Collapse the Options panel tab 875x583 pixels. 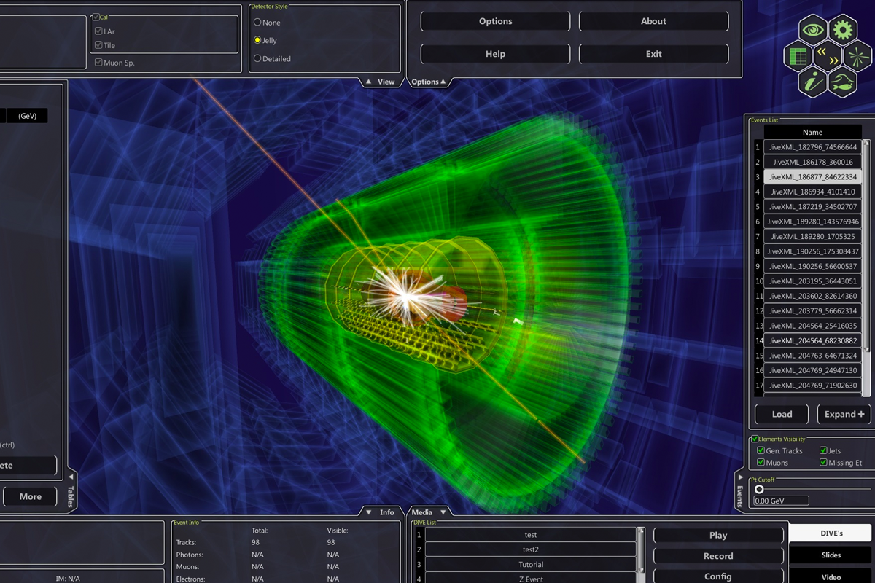429,82
